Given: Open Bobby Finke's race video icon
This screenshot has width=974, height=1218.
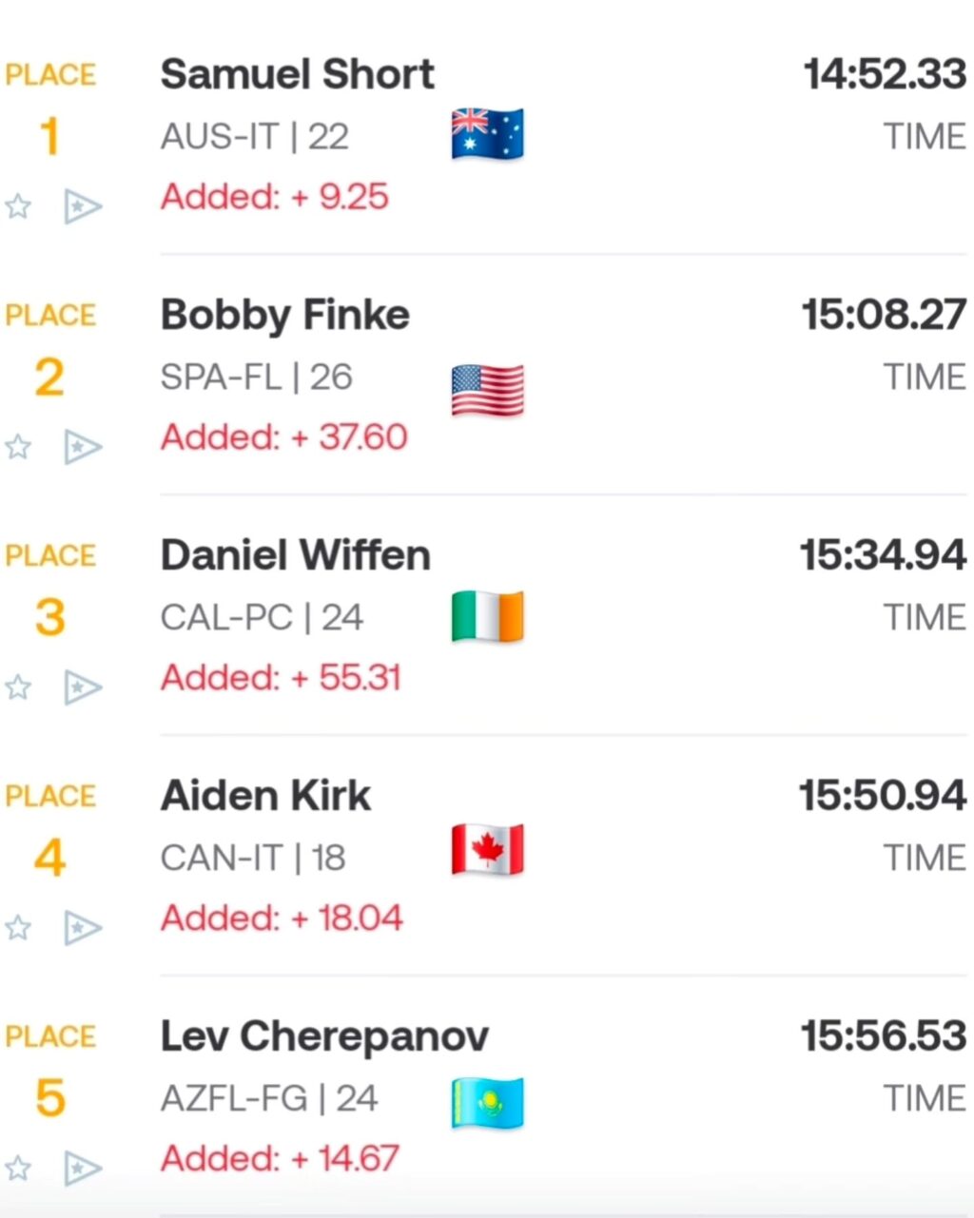Looking at the screenshot, I should click(83, 446).
